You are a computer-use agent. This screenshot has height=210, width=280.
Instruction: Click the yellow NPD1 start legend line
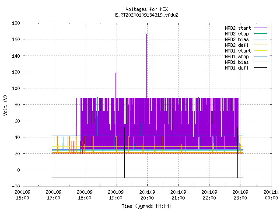(x=261, y=51)
